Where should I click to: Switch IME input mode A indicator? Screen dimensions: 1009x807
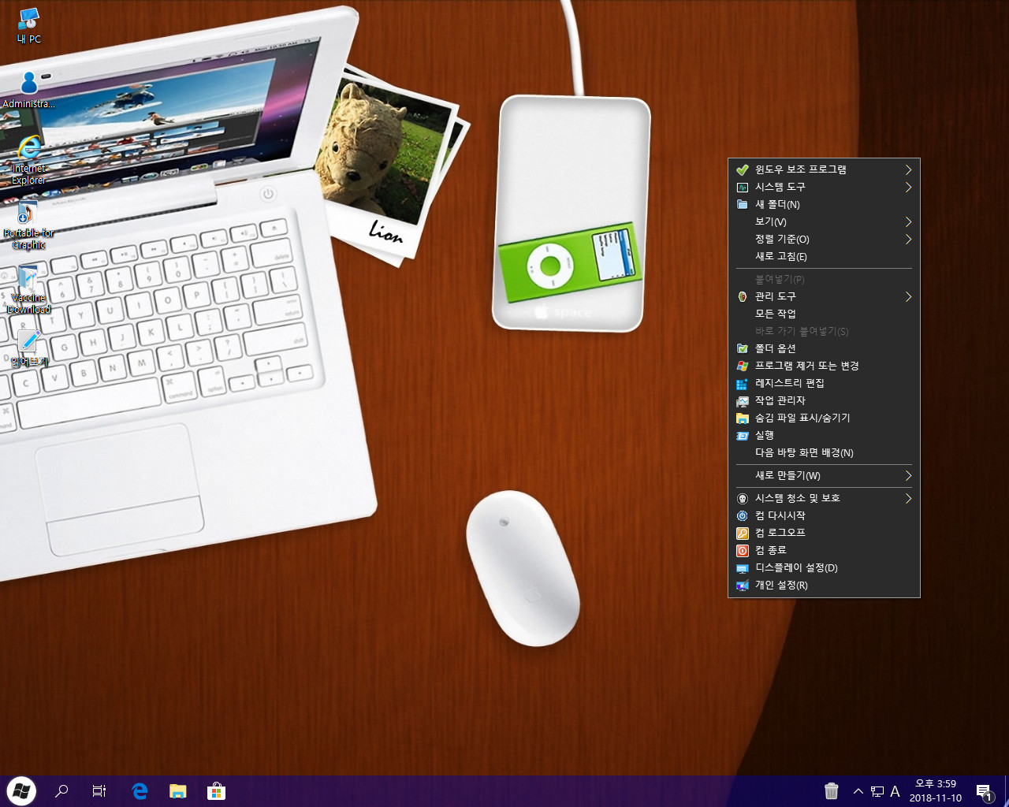(x=895, y=791)
